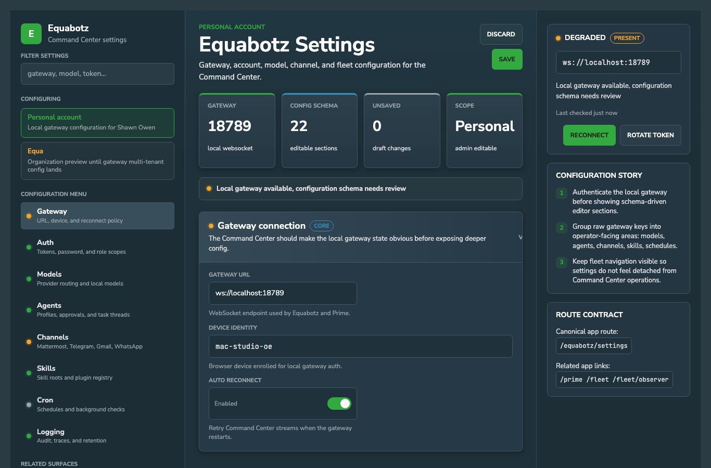
Task: Click the grey status dot beside Cron
Action: click(x=29, y=405)
